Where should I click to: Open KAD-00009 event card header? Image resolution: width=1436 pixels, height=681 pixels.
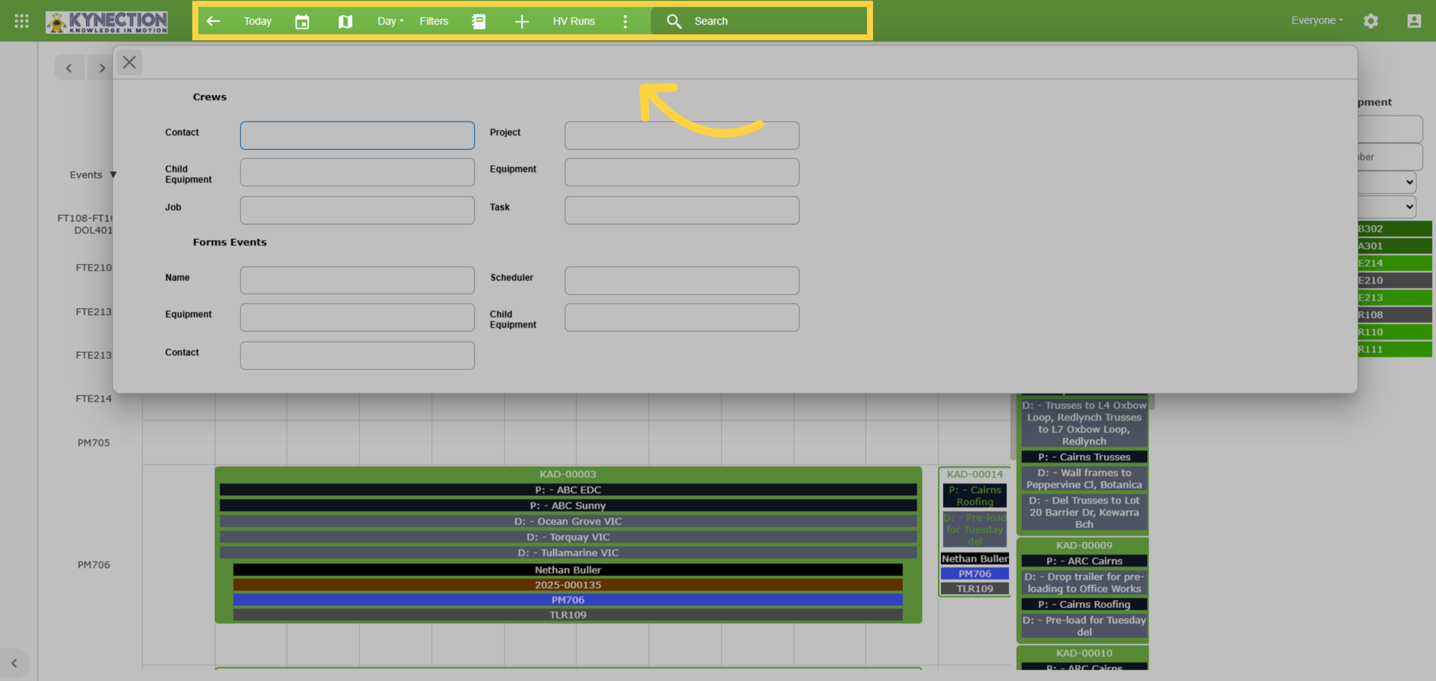(1084, 545)
